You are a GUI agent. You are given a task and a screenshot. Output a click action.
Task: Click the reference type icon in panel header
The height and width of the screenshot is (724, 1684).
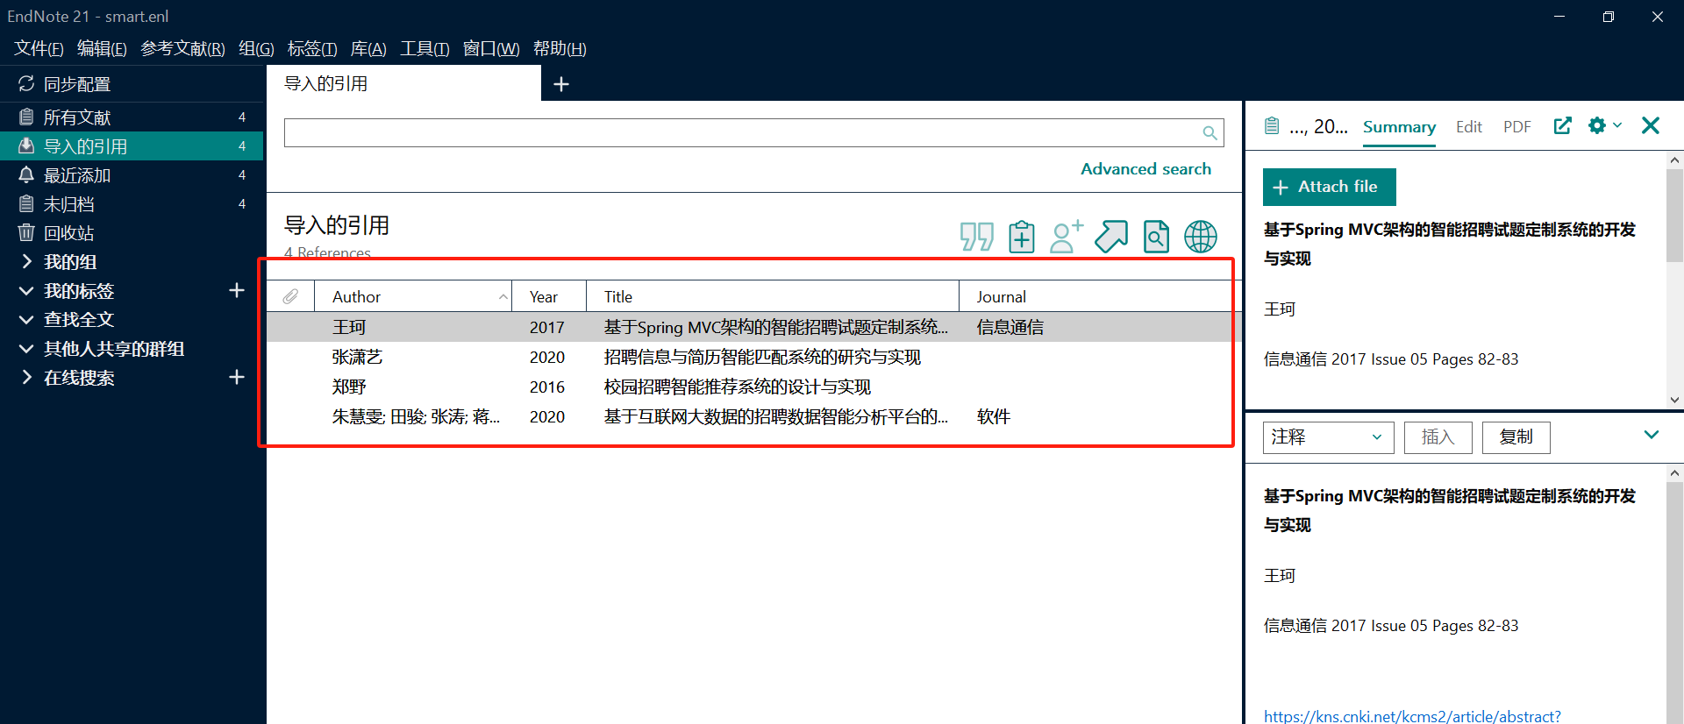click(x=1272, y=126)
